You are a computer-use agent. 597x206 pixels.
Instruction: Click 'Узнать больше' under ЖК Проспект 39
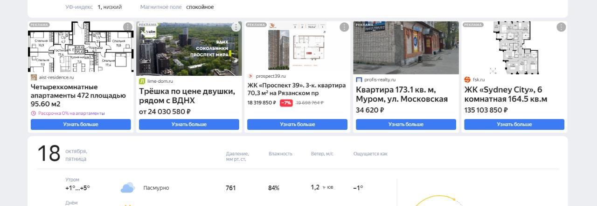(x=297, y=124)
